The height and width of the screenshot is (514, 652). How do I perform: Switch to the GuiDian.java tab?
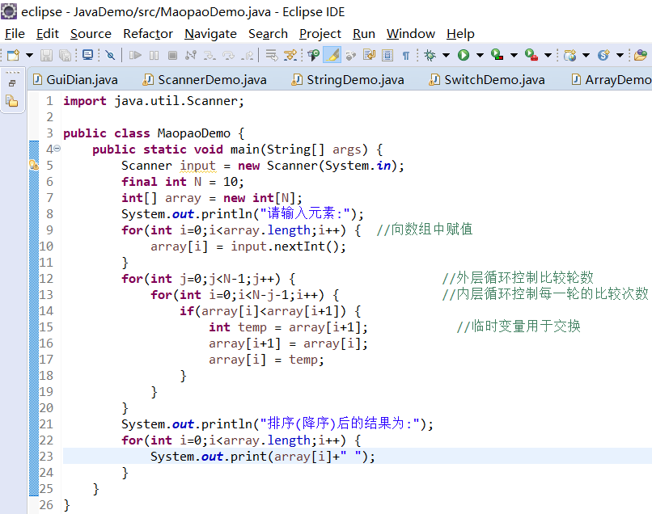point(75,79)
